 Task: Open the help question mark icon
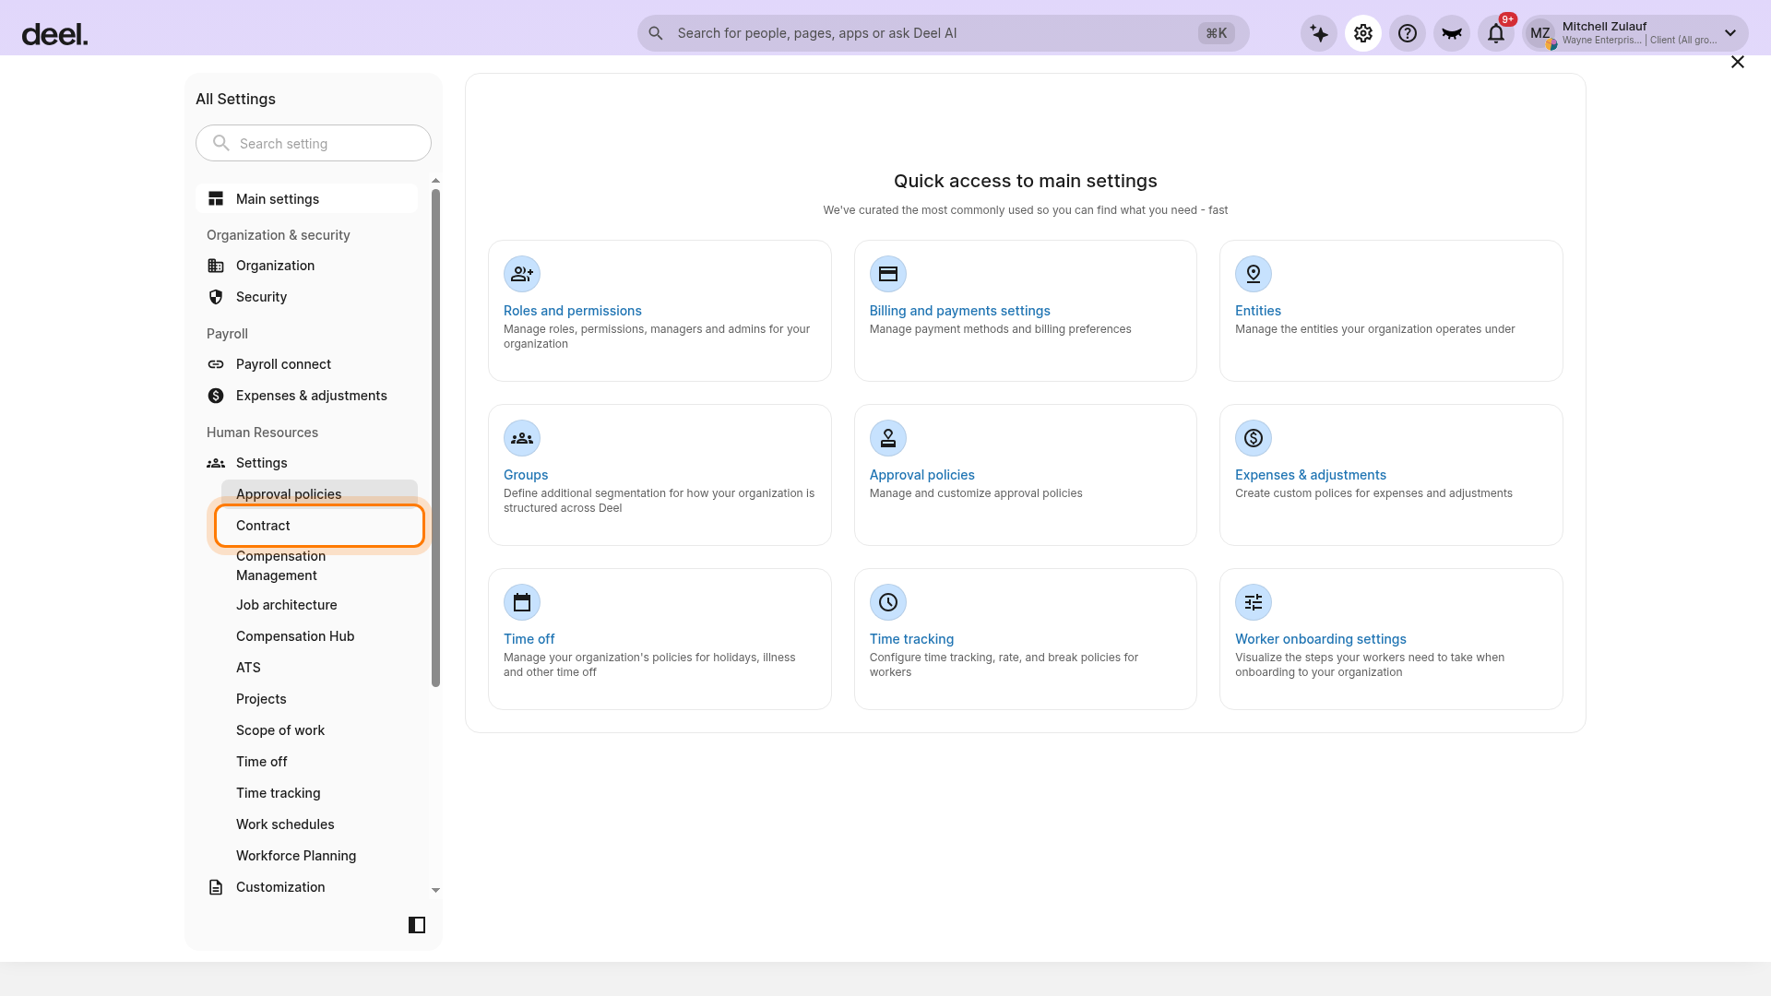(1408, 34)
